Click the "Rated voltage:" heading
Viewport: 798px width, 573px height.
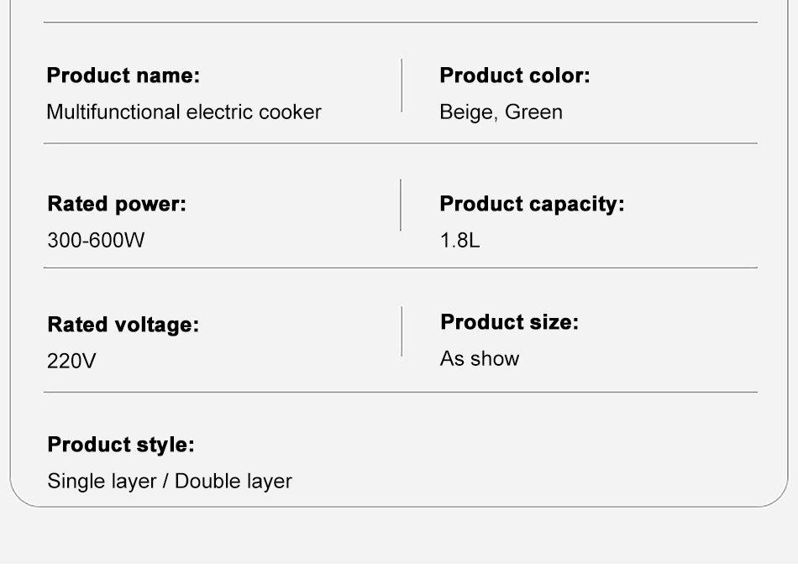123,325
